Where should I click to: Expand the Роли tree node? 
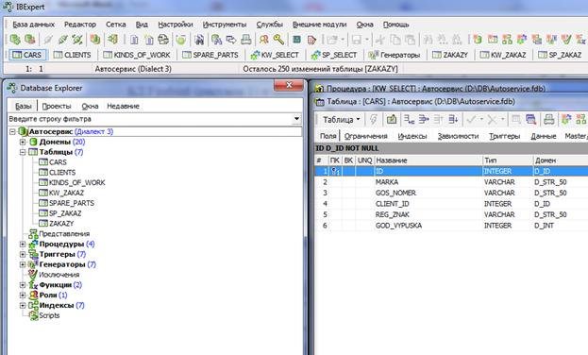(23, 295)
